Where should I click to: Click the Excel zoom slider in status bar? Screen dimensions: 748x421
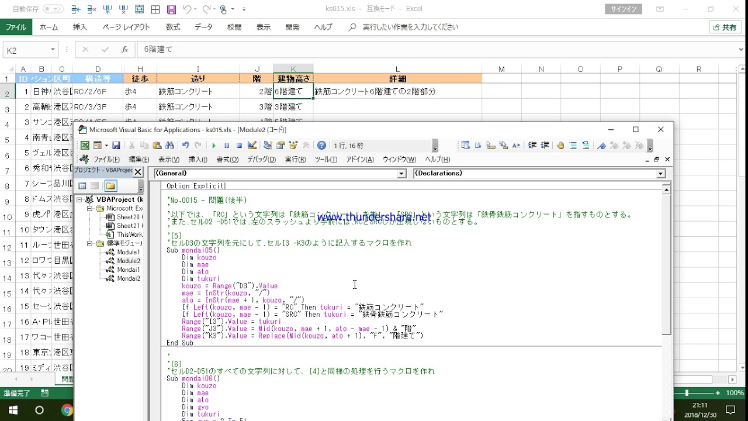coord(687,393)
